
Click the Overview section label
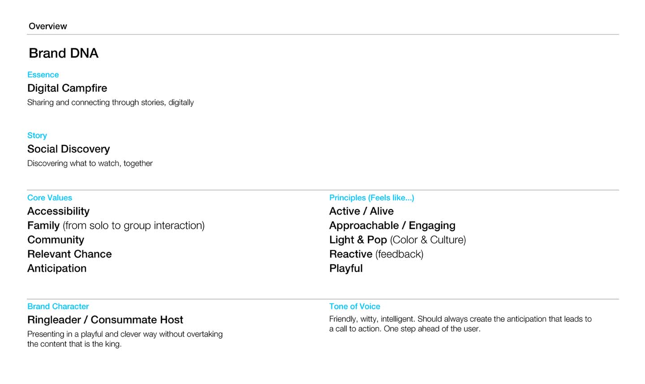pyautogui.click(x=47, y=26)
